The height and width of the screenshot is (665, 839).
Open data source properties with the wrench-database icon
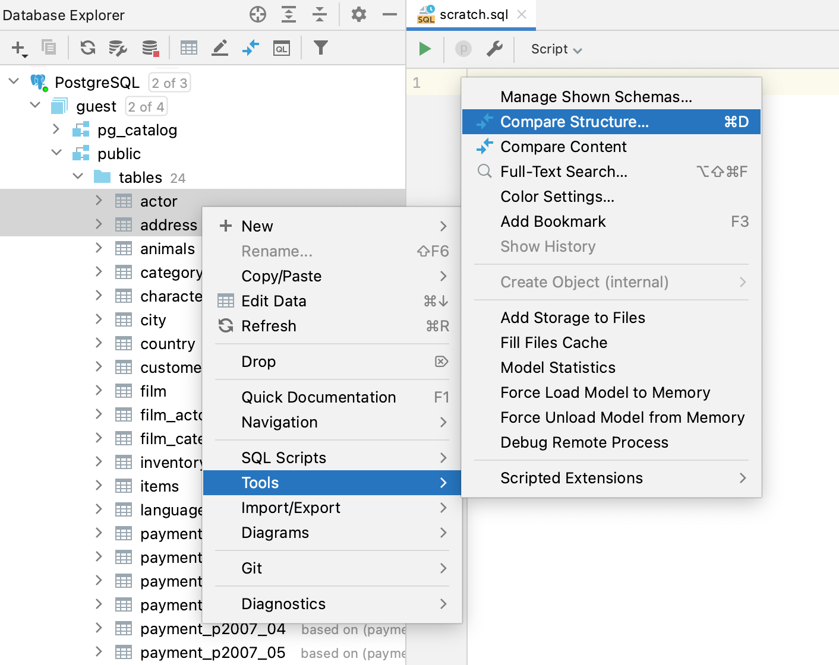[117, 47]
